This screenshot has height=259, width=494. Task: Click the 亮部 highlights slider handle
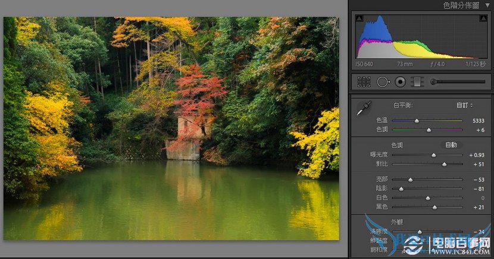pos(411,180)
